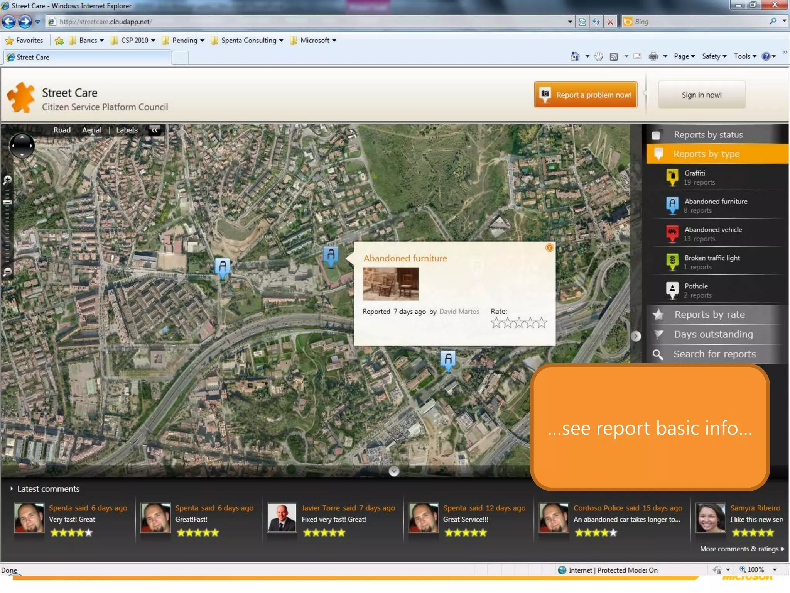Click the browser Back button

point(9,22)
